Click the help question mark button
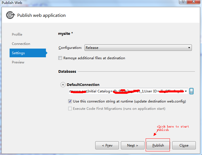Viewport: 202px width, 155px height. click(x=183, y=2)
